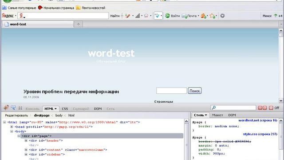
Task: Open the Самые популярные bookmark
Action: tap(19, 8)
